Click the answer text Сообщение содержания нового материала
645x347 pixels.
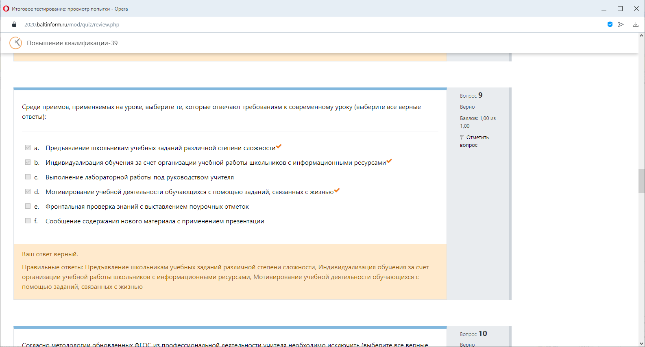point(155,221)
